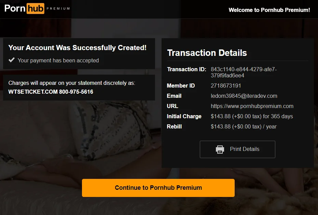The image size is (318, 215).
Task: Click the Pornhub logo in header
Action: pyautogui.click(x=24, y=9)
